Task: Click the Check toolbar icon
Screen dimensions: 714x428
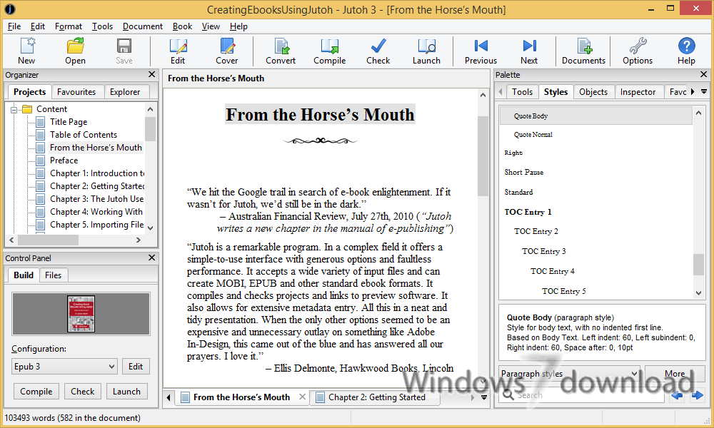Action: coord(378,51)
